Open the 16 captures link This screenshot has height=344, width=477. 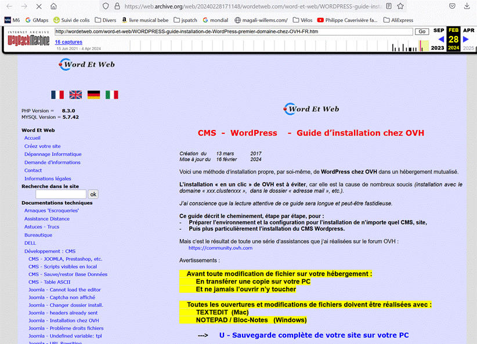click(68, 42)
